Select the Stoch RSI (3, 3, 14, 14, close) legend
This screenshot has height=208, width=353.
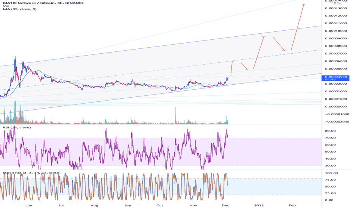[32, 173]
